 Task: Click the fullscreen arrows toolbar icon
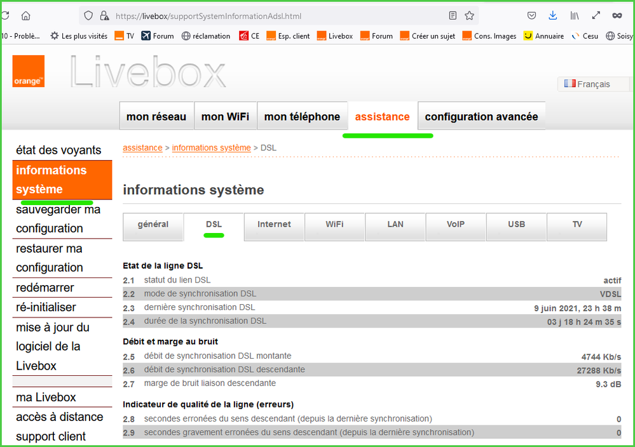pyautogui.click(x=596, y=16)
